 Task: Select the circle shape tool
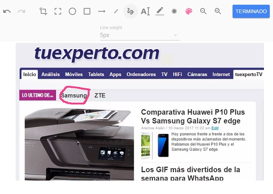click(72, 11)
